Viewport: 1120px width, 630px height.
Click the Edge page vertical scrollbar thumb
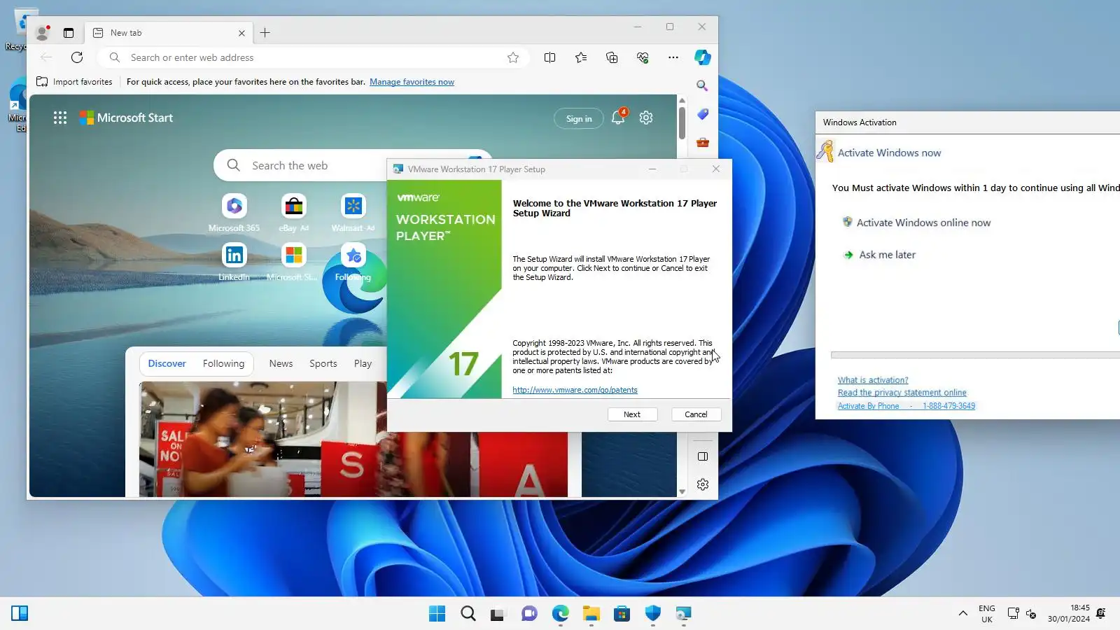coord(682,122)
